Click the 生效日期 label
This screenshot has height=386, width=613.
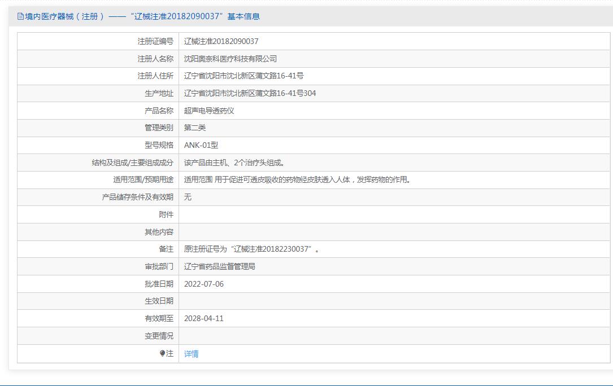[x=159, y=301]
